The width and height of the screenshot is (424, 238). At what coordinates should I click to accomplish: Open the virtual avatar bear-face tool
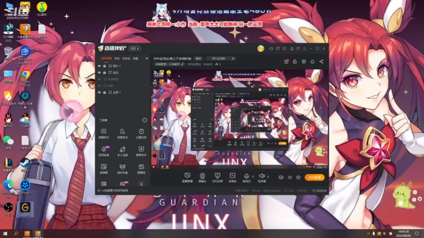click(122, 168)
